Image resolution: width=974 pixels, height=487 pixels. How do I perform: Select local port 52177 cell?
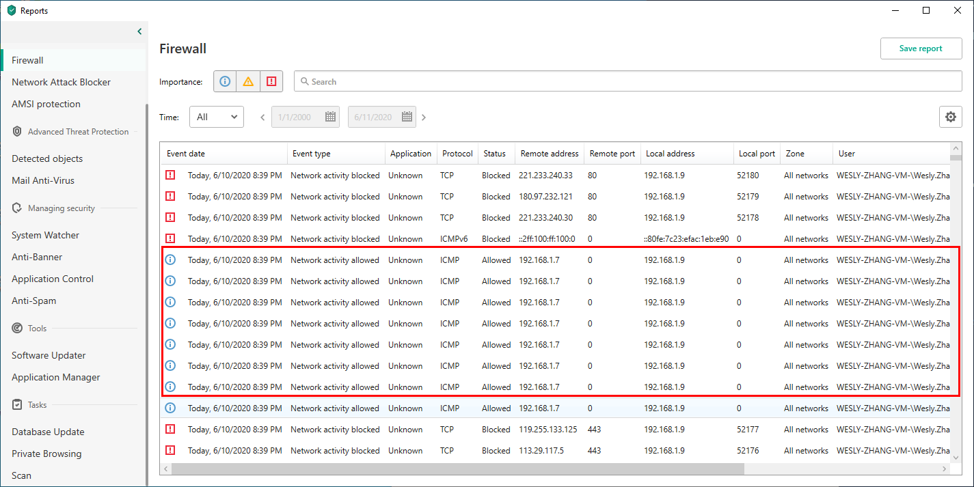748,430
